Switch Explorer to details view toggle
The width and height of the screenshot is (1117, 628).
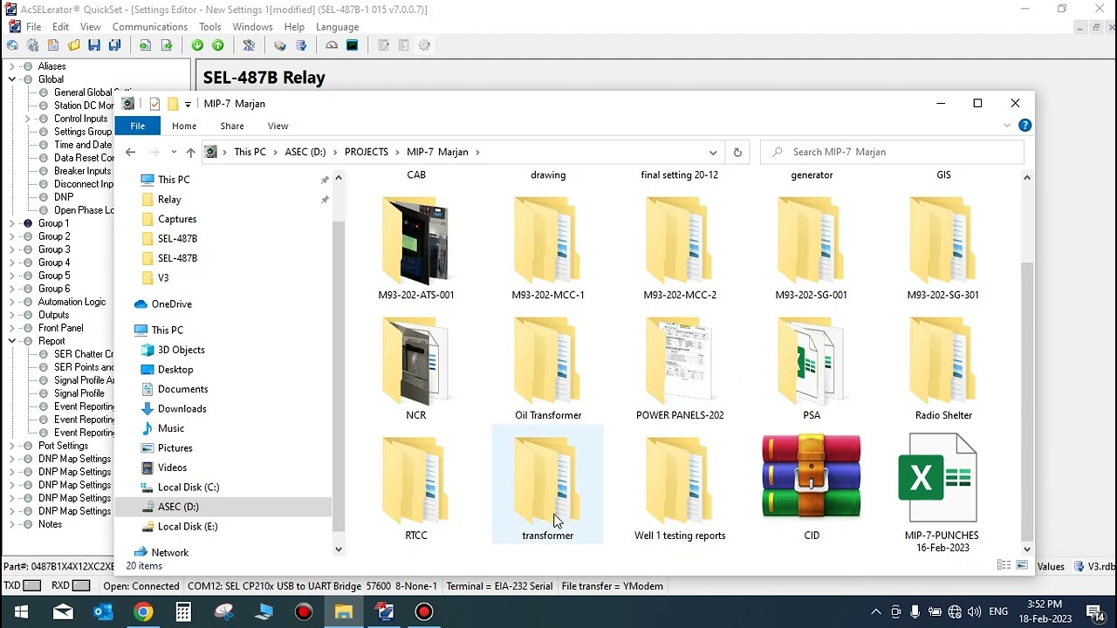(1004, 566)
